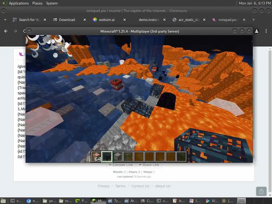Screen dimensions: 272x204
Task: Click the show desktop icon in bottom panel
Action: [3, 201]
